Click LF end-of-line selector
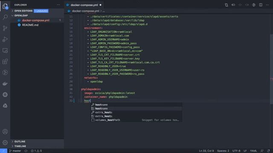 [245, 151]
